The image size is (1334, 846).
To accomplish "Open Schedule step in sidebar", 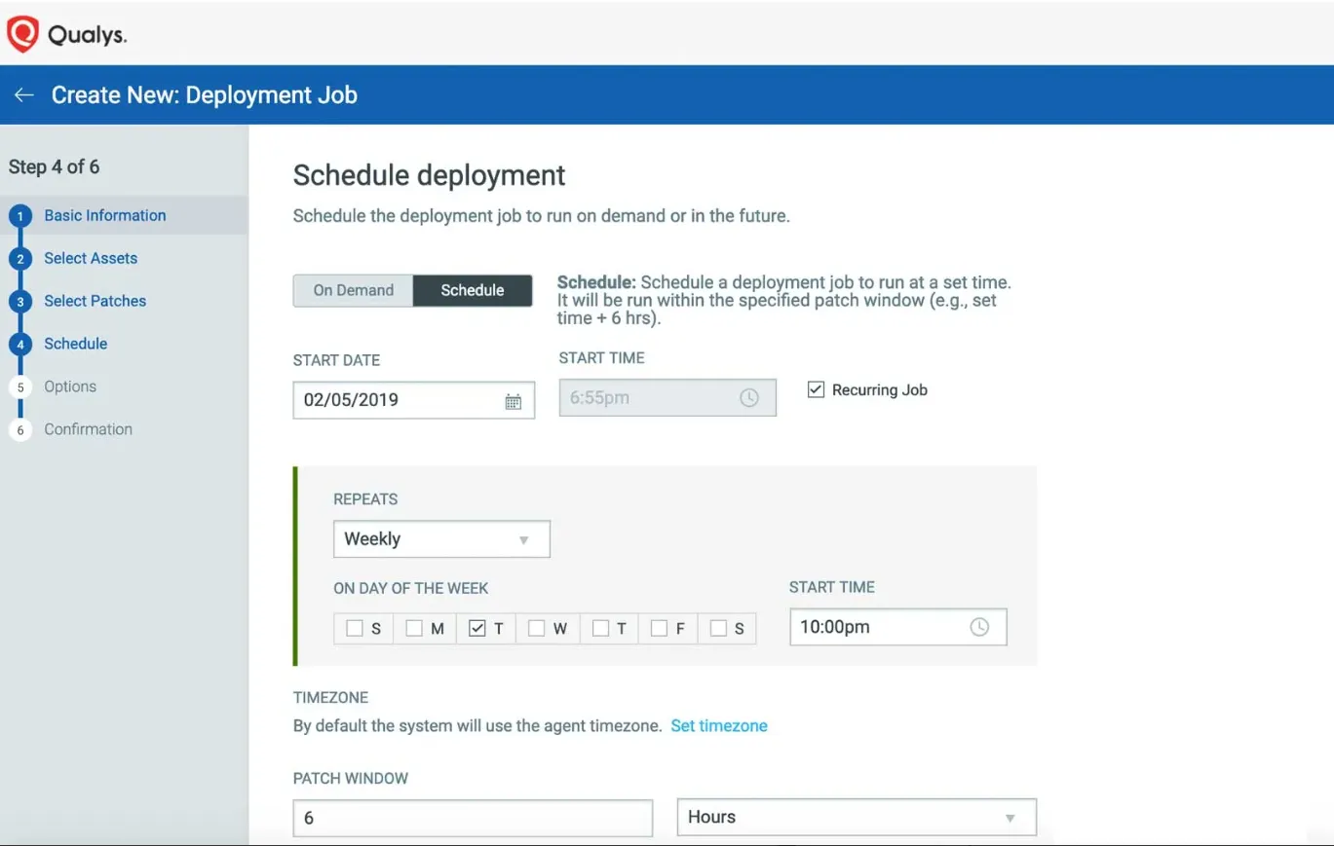I will pos(76,344).
